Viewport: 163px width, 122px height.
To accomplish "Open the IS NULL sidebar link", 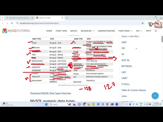I will [x=126, y=84].
